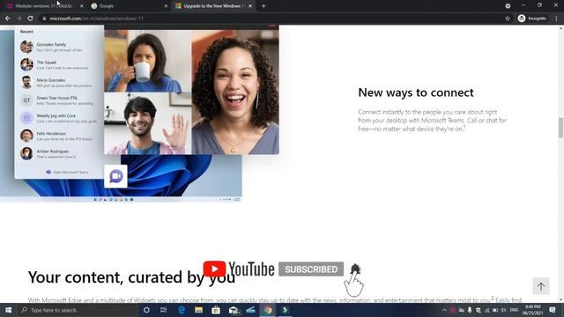Click the address bar showing microsoft.com

(270, 18)
